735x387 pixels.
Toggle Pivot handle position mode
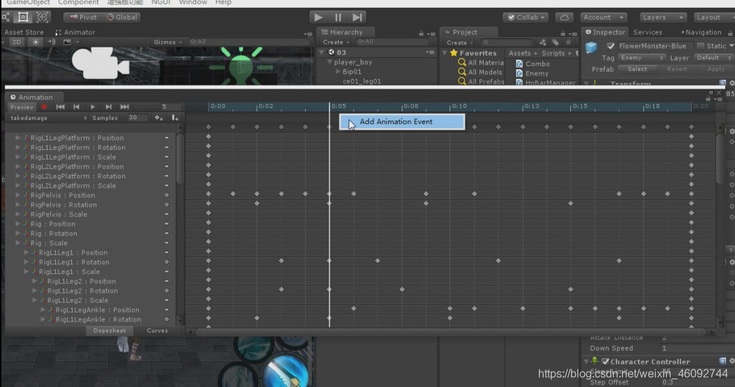(83, 17)
